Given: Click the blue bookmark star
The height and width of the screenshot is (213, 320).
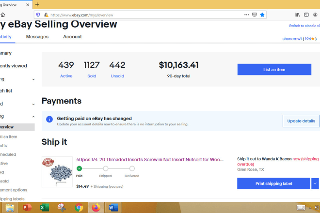Looking at the screenshot, I should pos(262,15).
